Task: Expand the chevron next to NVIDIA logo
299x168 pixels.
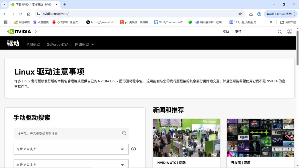Action: pos(36,32)
